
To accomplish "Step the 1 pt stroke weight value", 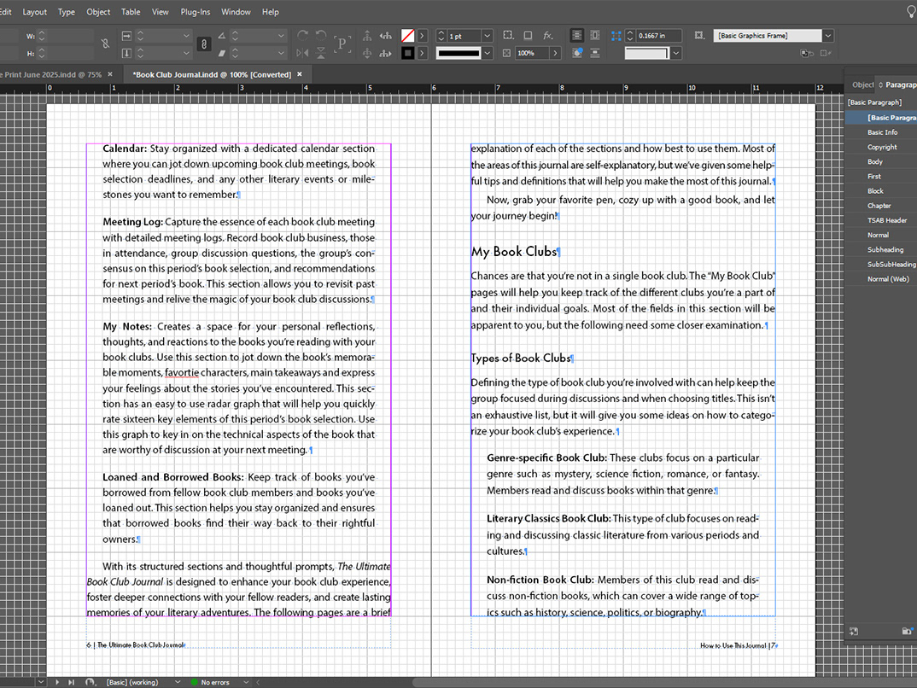I will (x=441, y=36).
